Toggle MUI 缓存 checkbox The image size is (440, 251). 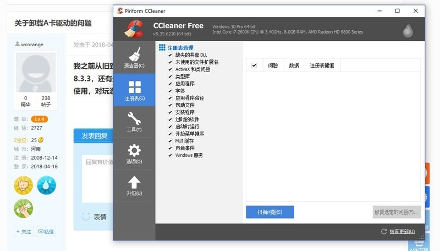tap(170, 141)
